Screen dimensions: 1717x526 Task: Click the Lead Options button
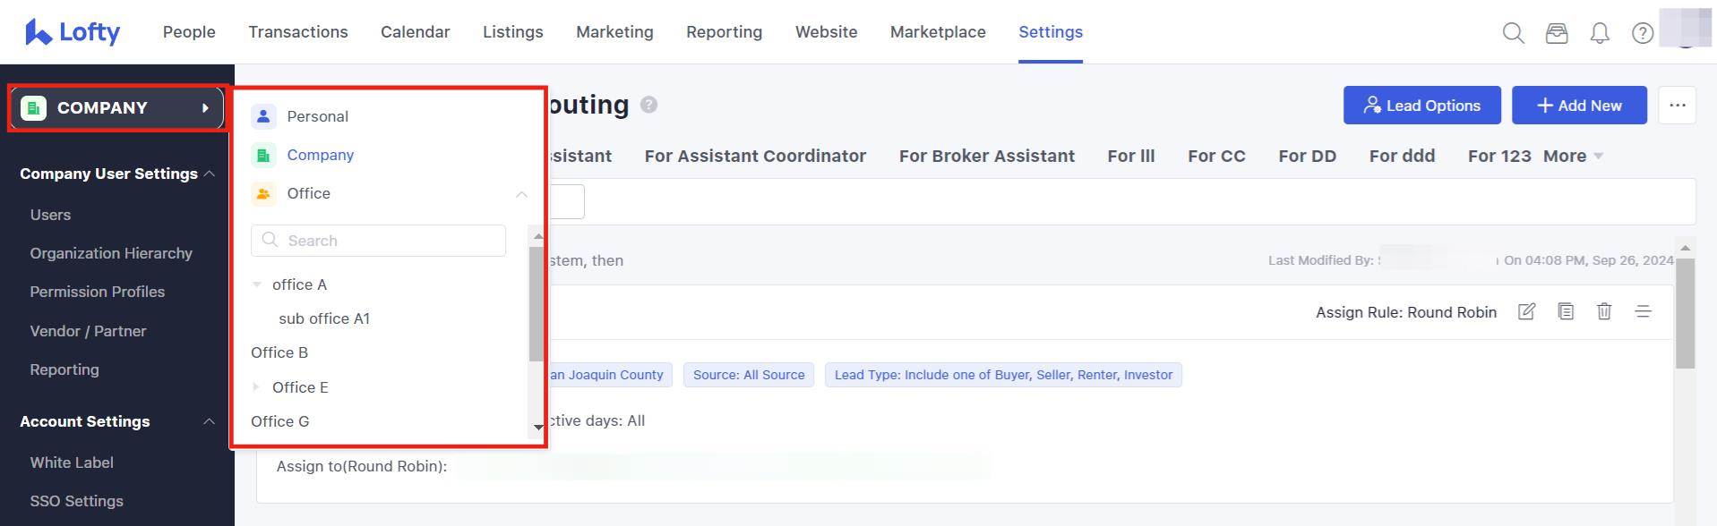[x=1421, y=106]
